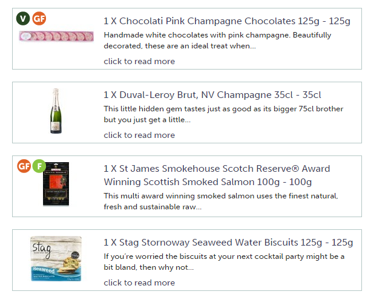
Task: Click the green F badge on smoked salmon
Action: tap(39, 166)
